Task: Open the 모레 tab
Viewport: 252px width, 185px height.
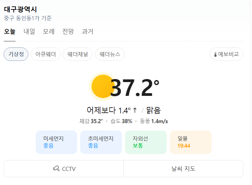Action: (x=49, y=31)
